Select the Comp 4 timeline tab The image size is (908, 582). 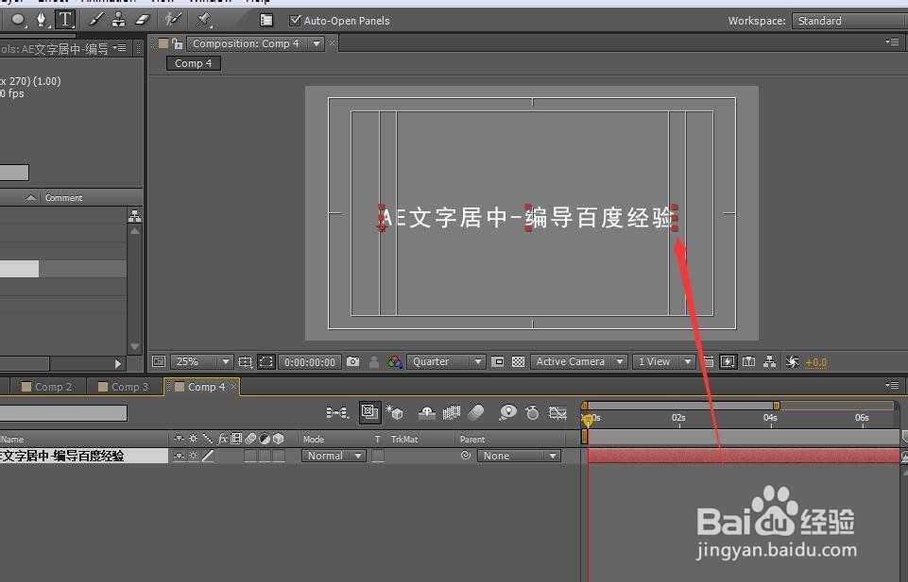(200, 387)
